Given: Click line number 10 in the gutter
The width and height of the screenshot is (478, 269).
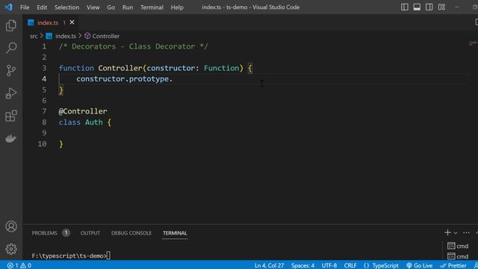Looking at the screenshot, I should click(x=43, y=144).
